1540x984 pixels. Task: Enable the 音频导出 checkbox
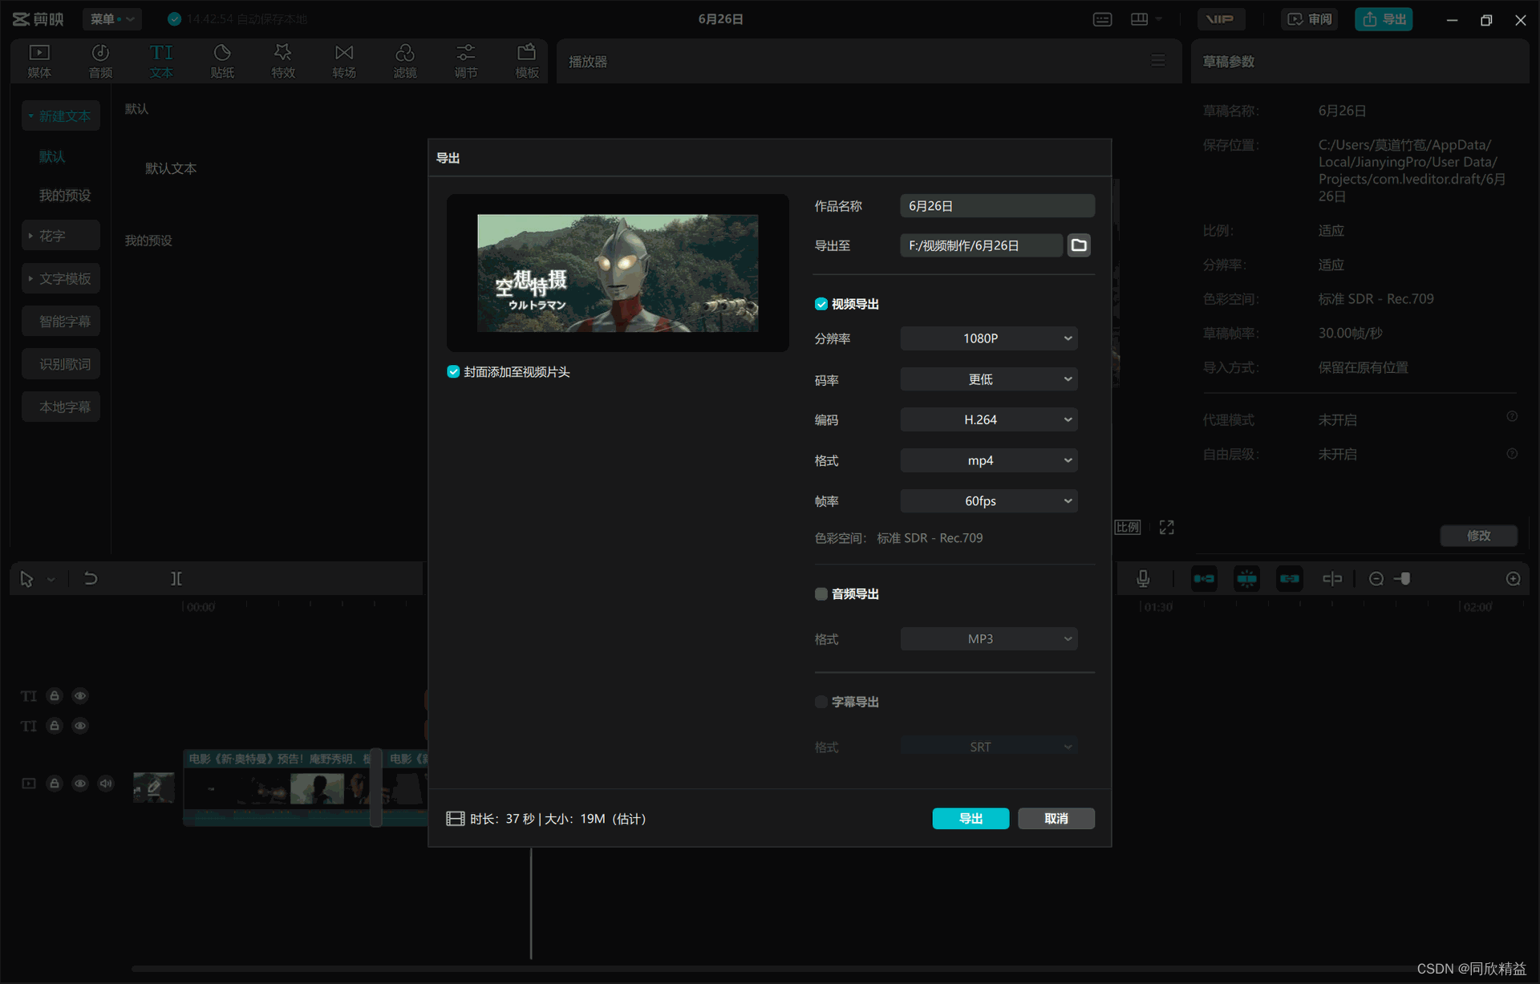coord(821,594)
